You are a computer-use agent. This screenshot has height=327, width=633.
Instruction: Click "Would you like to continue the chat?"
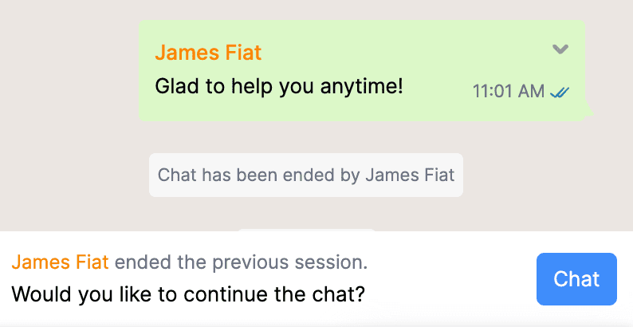pyautogui.click(x=188, y=294)
